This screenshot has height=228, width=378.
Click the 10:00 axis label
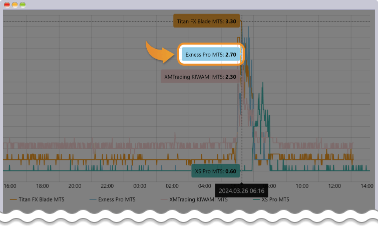(302, 186)
